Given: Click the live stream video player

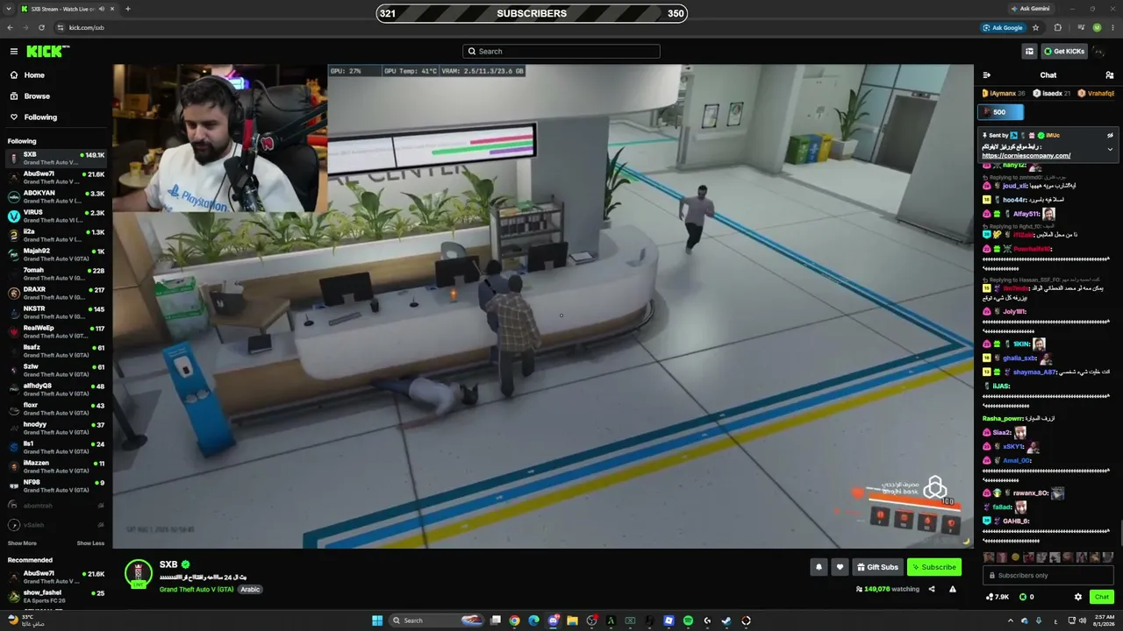Looking at the screenshot, I should pyautogui.click(x=543, y=306).
